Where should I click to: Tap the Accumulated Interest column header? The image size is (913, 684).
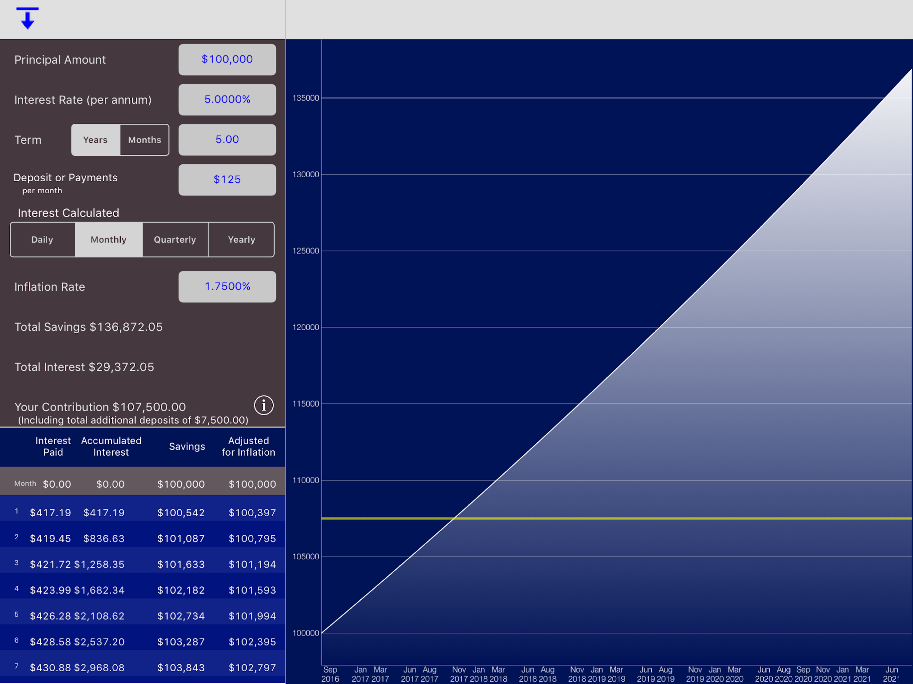(x=111, y=447)
